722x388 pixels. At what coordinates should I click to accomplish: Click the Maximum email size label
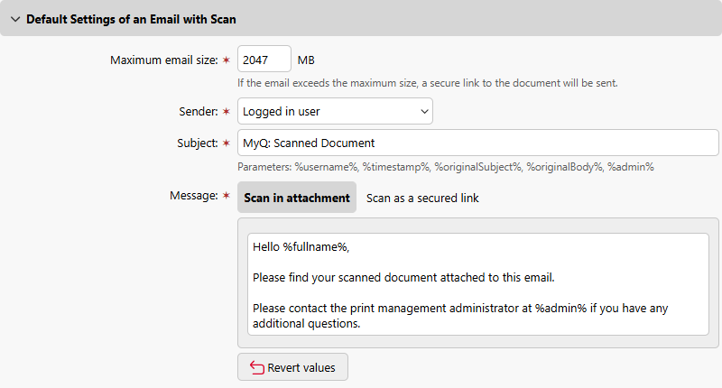(x=164, y=60)
